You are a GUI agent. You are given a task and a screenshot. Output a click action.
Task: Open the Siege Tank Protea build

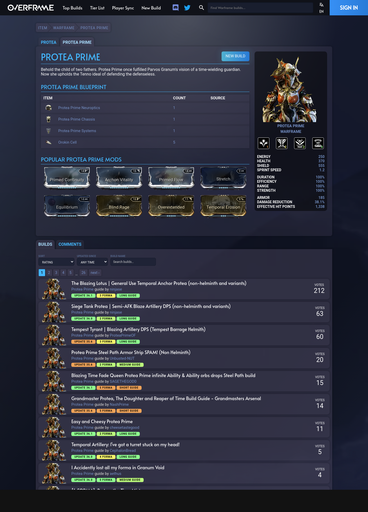151,306
